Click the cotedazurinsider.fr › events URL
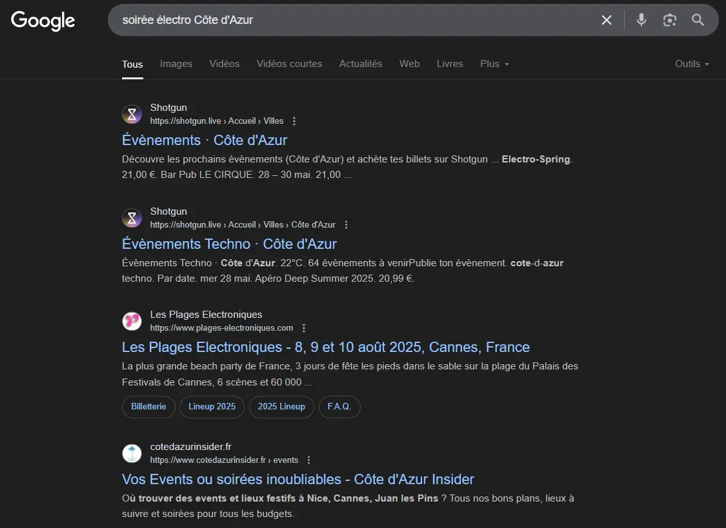726x528 pixels. (224, 460)
